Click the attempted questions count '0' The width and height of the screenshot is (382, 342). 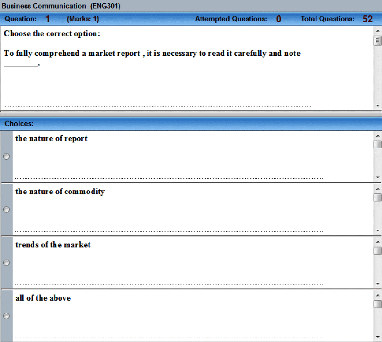point(279,19)
